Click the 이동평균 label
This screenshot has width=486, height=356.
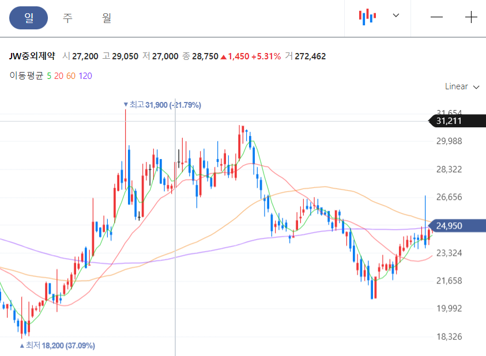pyautogui.click(x=27, y=75)
